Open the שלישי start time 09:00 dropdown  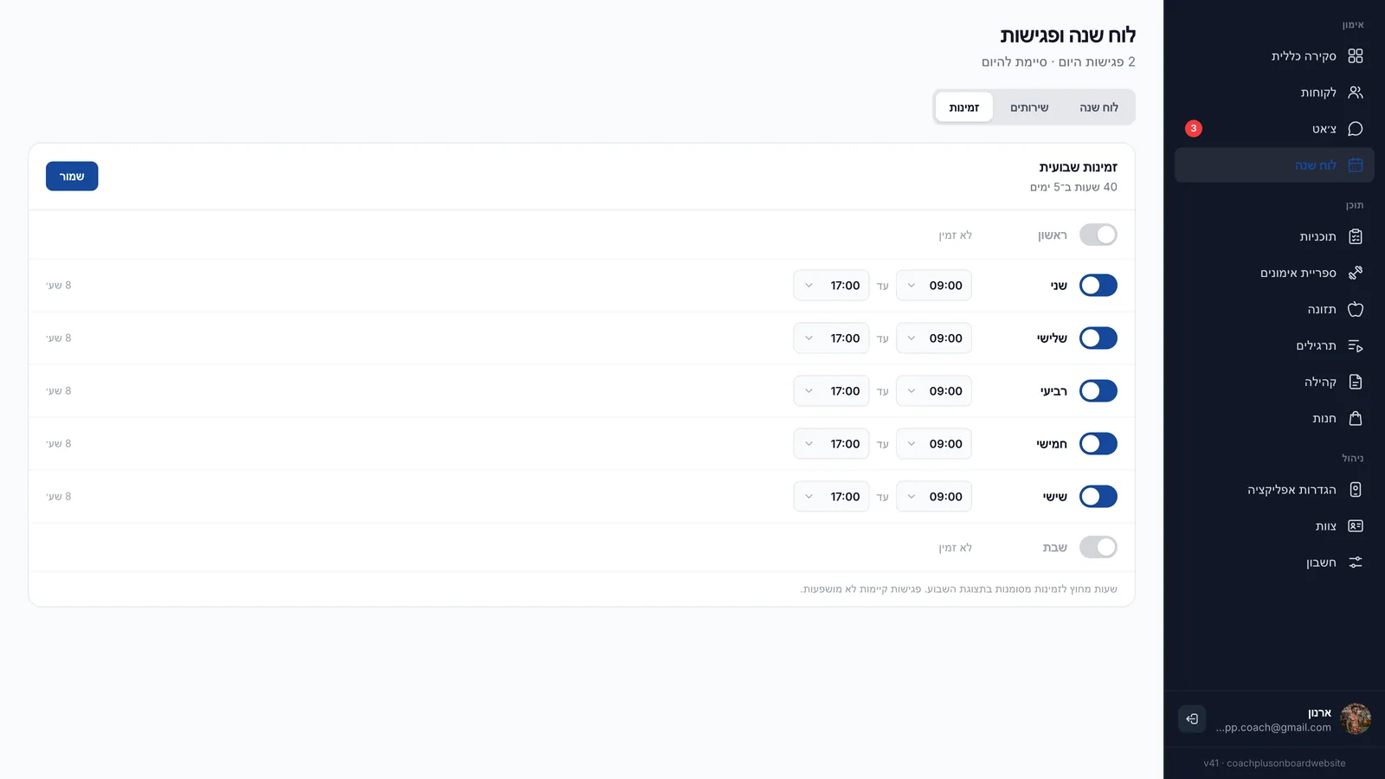934,338
